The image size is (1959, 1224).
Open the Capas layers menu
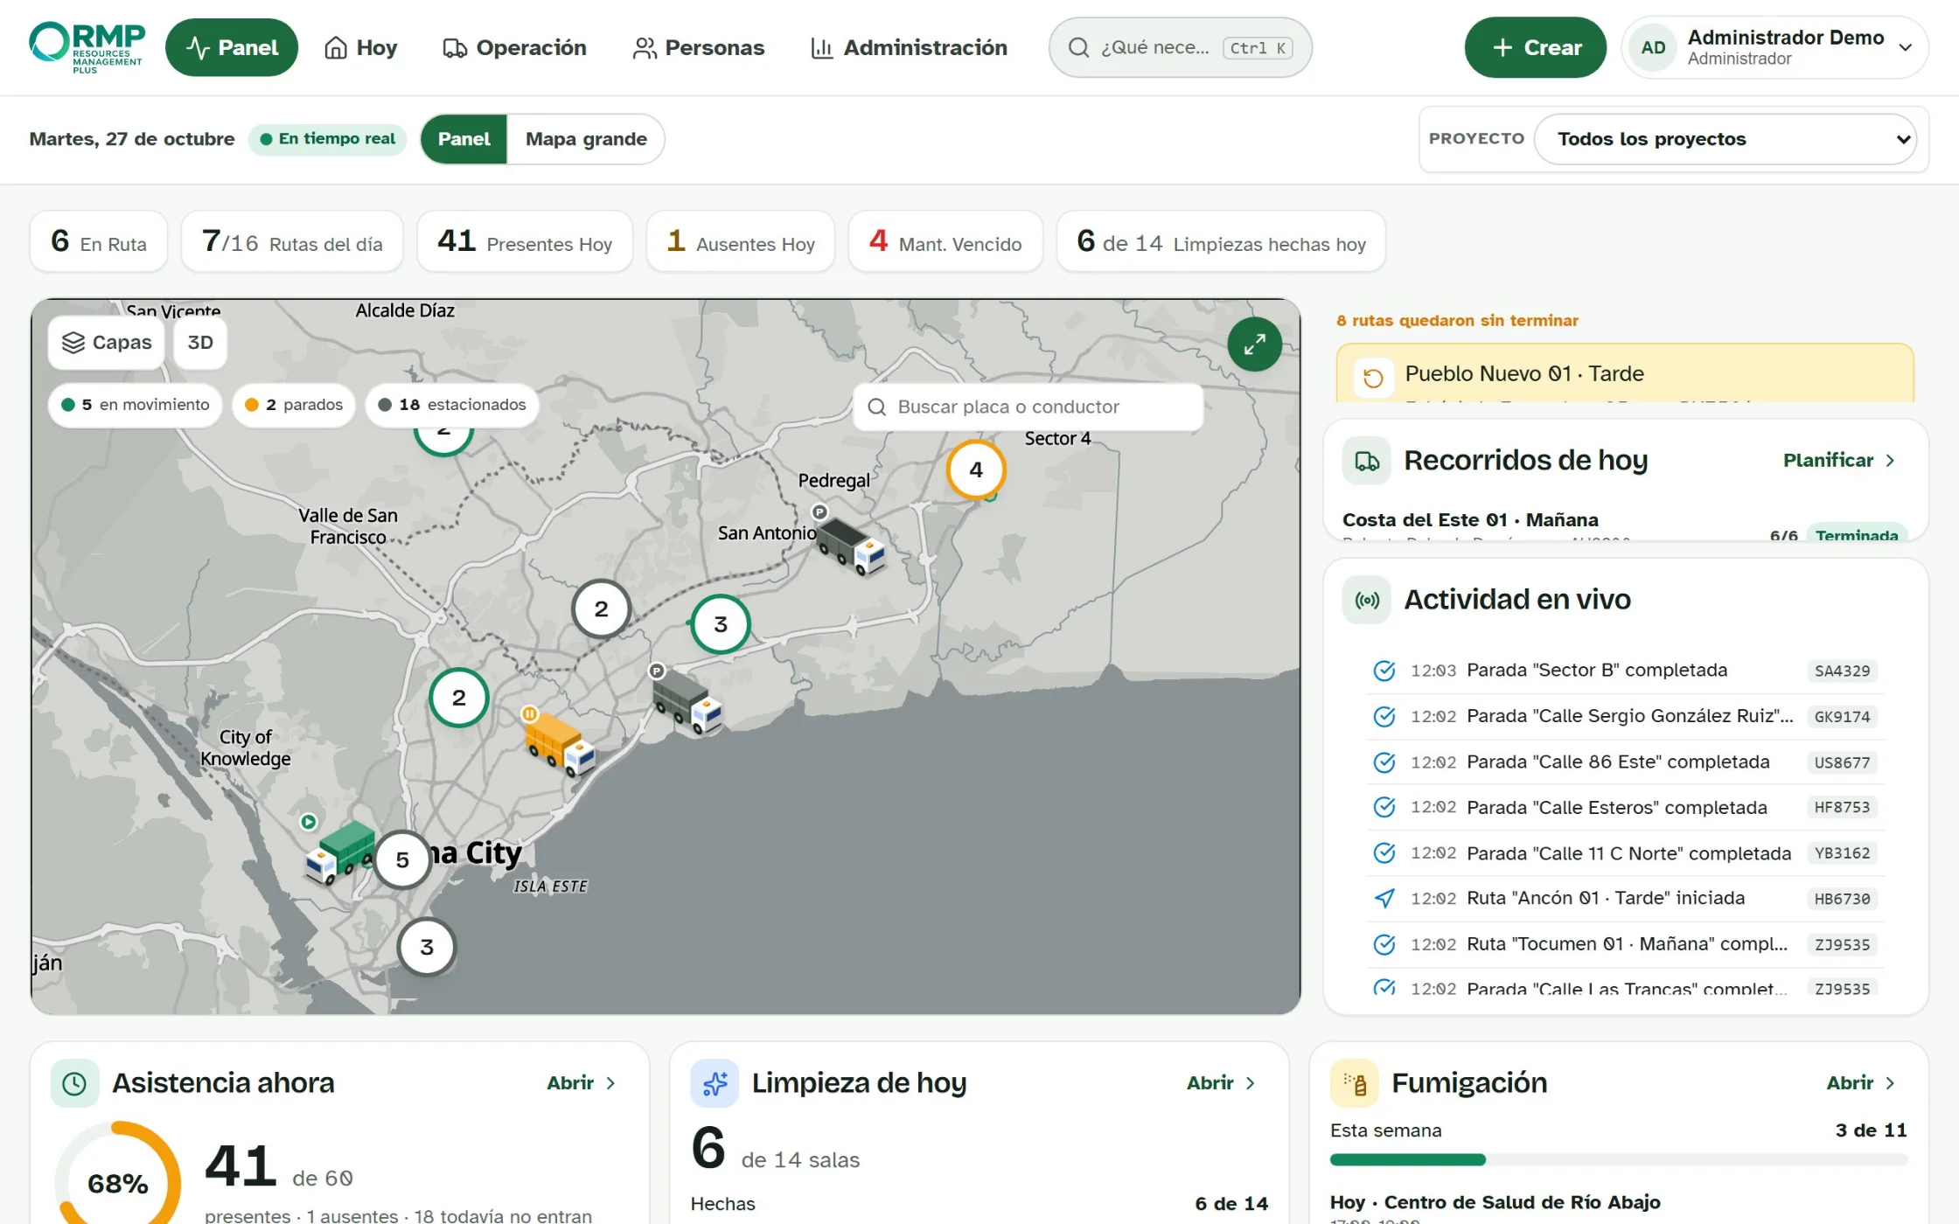click(107, 343)
